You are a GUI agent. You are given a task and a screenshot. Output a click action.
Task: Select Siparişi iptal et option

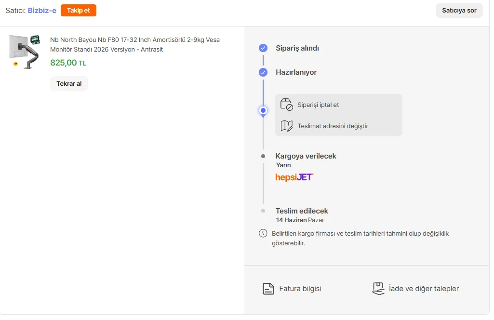[318, 105]
